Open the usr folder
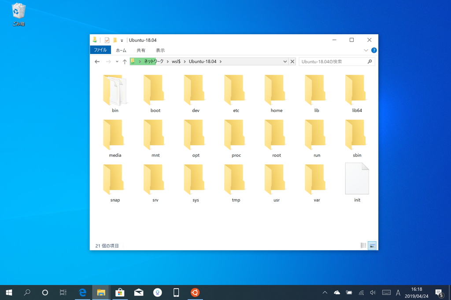 [277, 183]
